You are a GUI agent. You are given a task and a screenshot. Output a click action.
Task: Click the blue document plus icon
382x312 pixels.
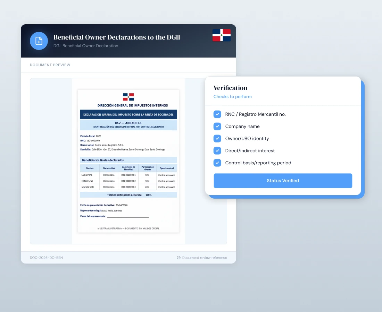(39, 41)
